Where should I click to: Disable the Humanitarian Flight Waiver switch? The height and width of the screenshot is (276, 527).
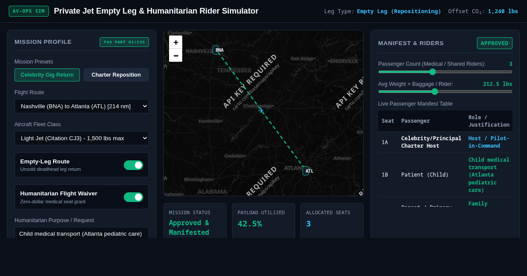click(x=134, y=197)
